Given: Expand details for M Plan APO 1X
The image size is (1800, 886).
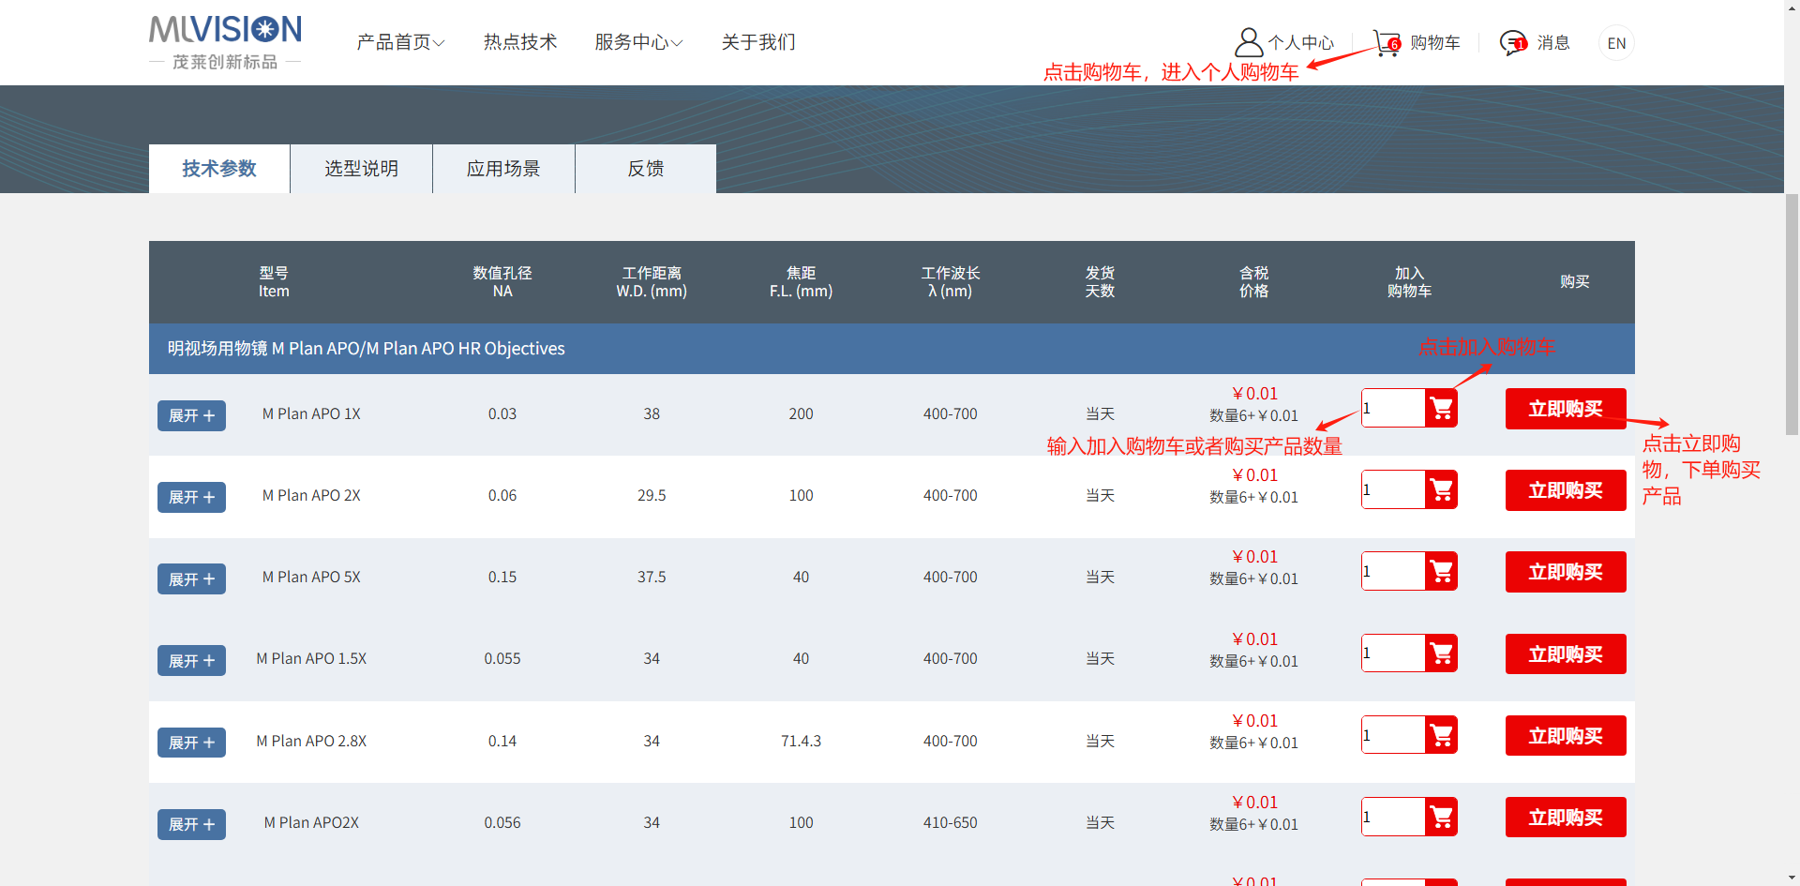Looking at the screenshot, I should 191,415.
